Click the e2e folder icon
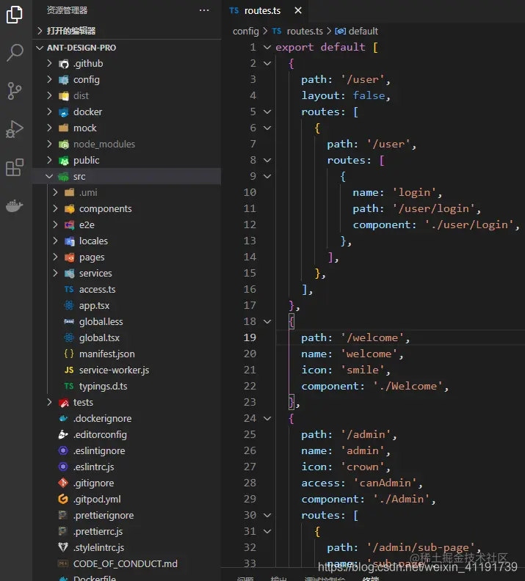 69,225
